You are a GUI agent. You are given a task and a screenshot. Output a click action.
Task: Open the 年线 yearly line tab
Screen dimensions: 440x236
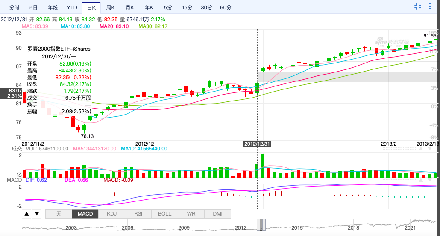(53, 8)
